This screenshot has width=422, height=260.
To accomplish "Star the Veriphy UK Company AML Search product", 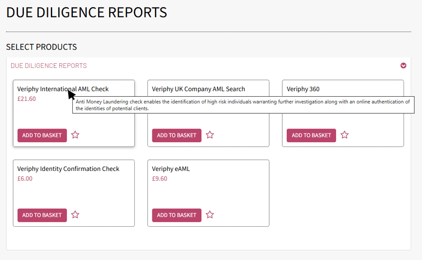I will pos(210,135).
